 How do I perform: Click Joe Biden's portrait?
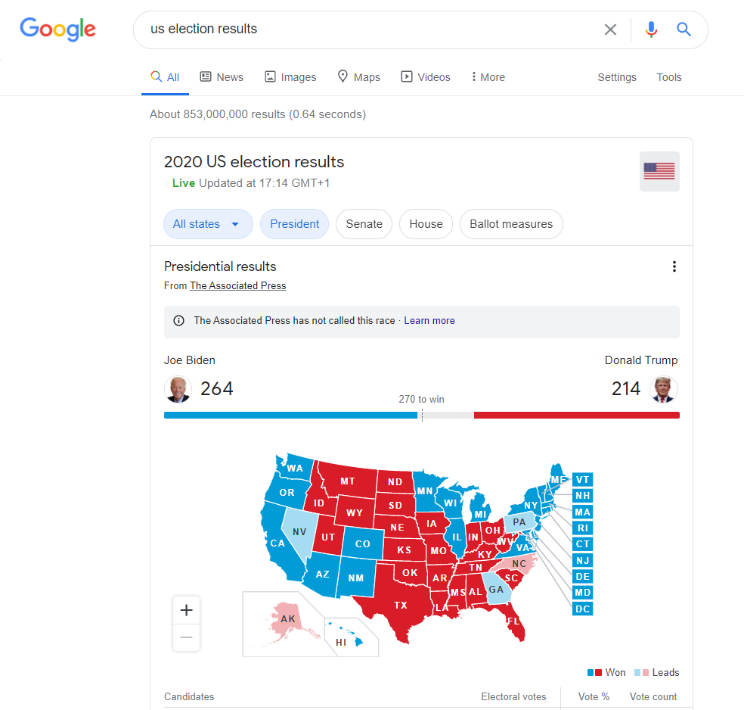tap(178, 389)
